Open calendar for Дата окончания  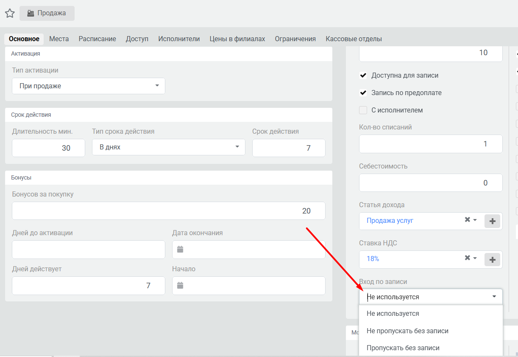(x=180, y=250)
